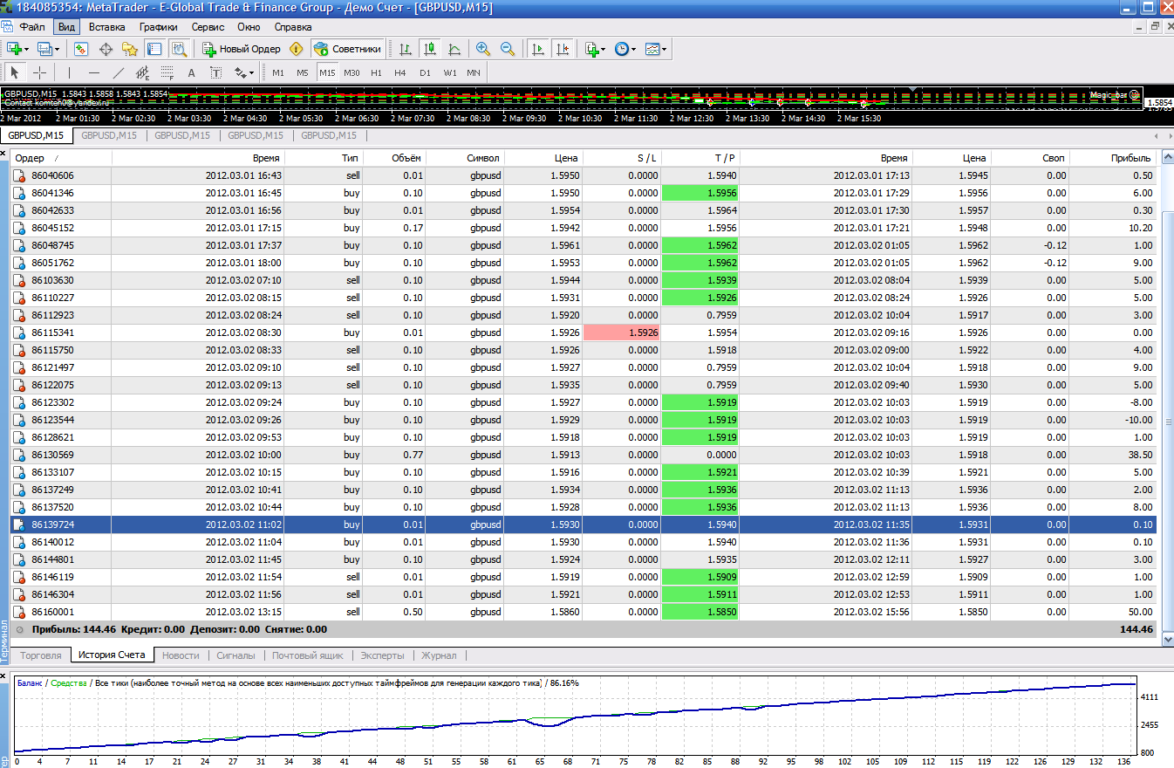Image resolution: width=1174 pixels, height=768 pixels.
Task: Open the Вставка menu
Action: click(x=106, y=27)
